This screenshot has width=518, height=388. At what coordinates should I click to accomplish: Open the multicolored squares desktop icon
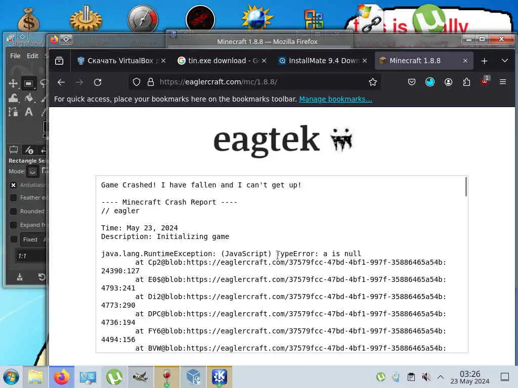[x=314, y=19]
